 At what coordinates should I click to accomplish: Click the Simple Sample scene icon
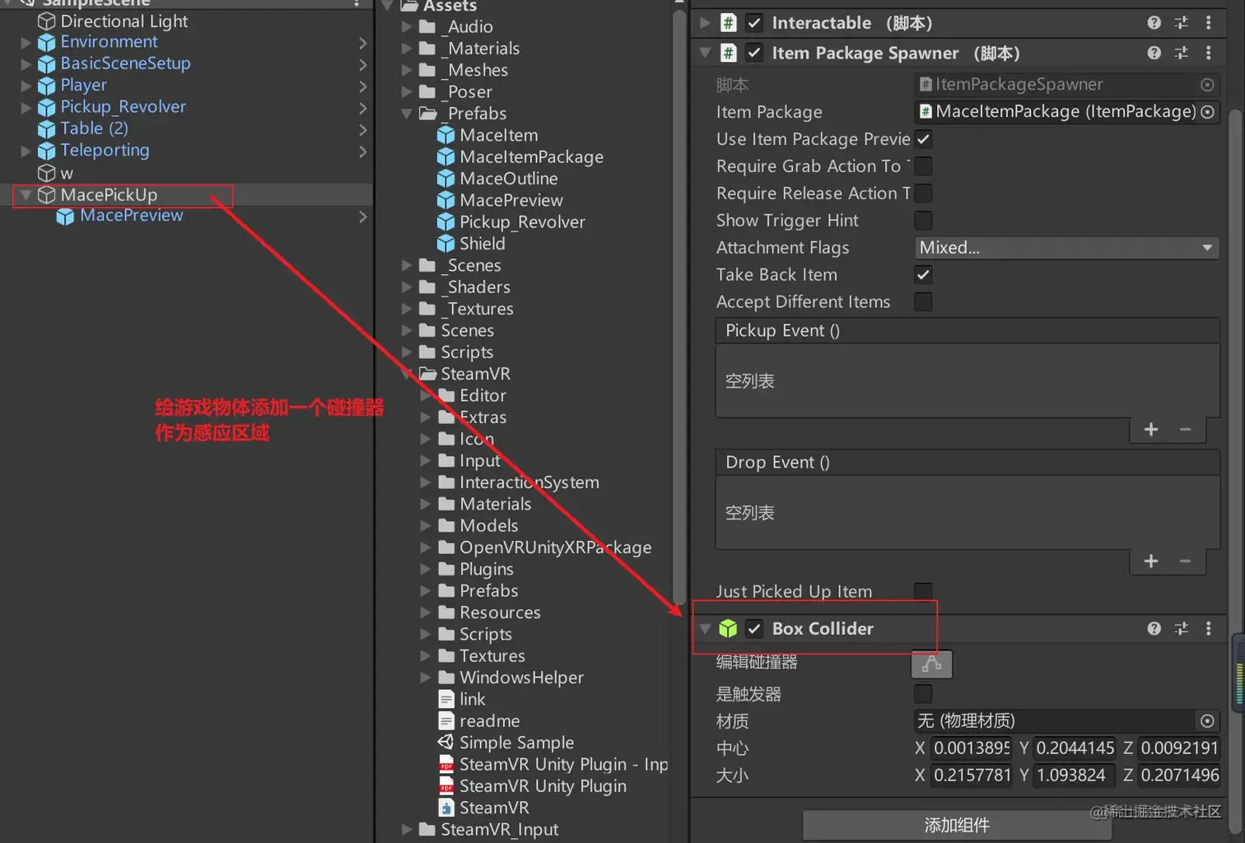tap(445, 743)
